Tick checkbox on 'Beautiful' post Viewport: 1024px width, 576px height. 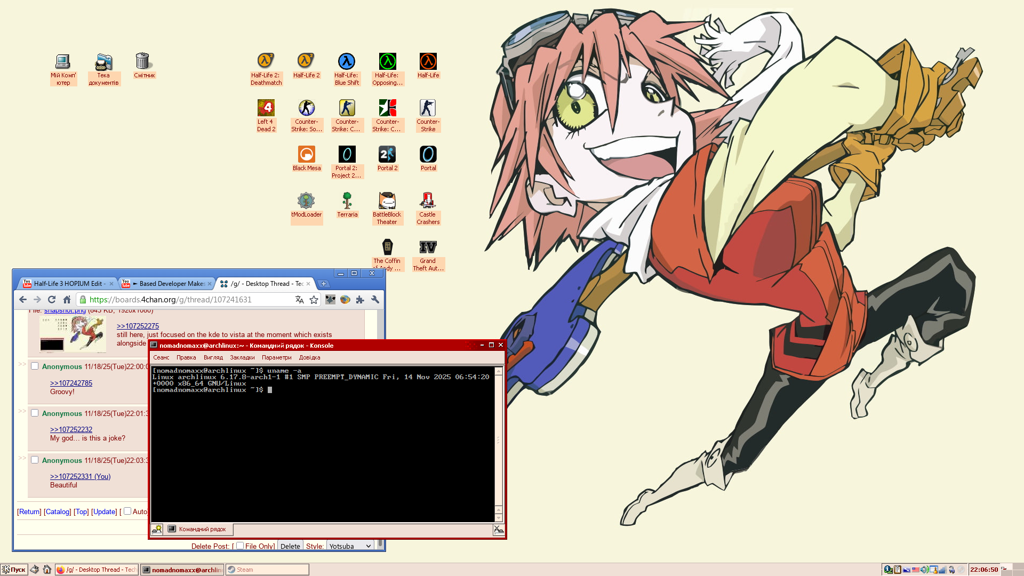click(x=35, y=460)
